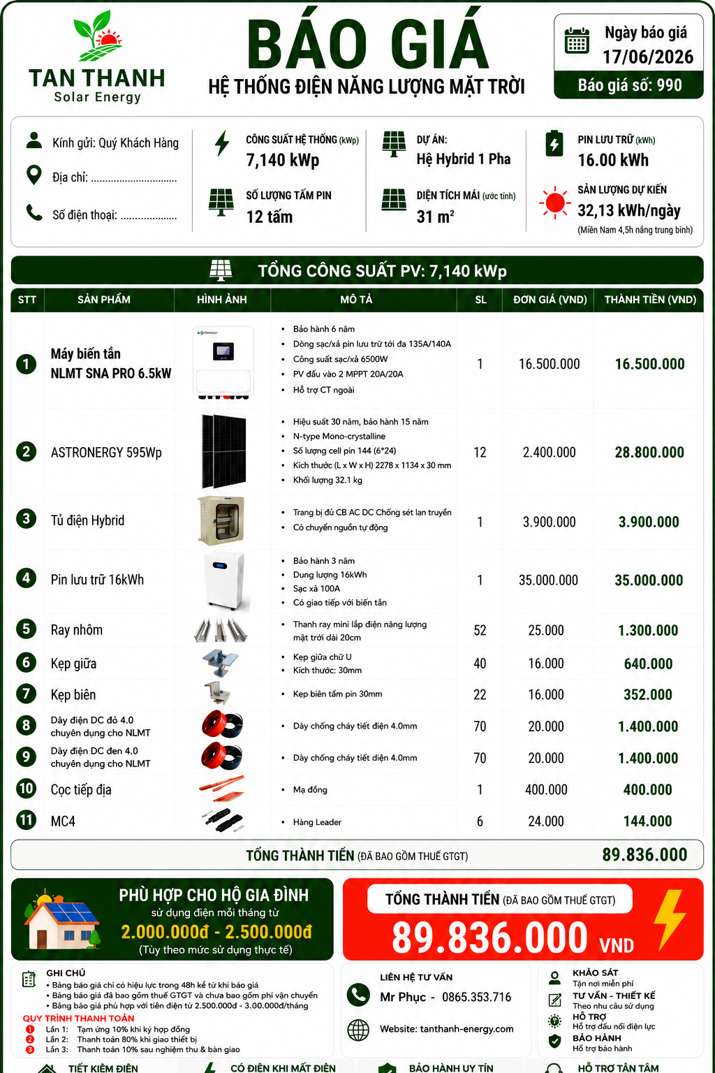Viewport: 715px width, 1073px height.
Task: Click the Tan Thanh Solar Energy logo
Action: tap(97, 57)
